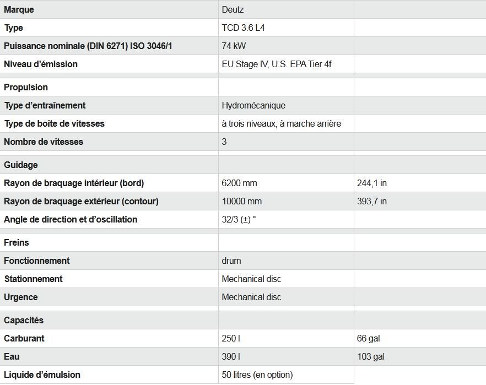The image size is (486, 385).
Task: Select the '74 kW' power value
Action: pos(234,46)
